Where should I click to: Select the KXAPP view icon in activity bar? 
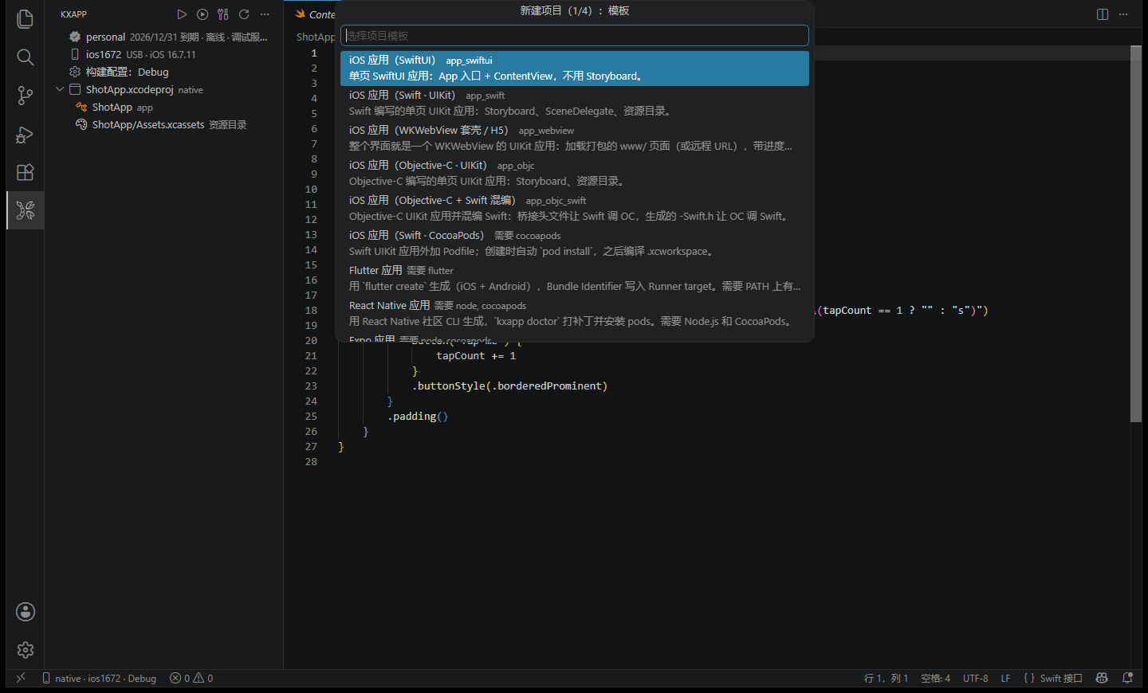pyautogui.click(x=26, y=210)
